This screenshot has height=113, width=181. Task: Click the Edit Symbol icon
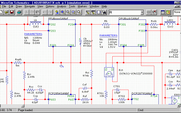(154, 12)
